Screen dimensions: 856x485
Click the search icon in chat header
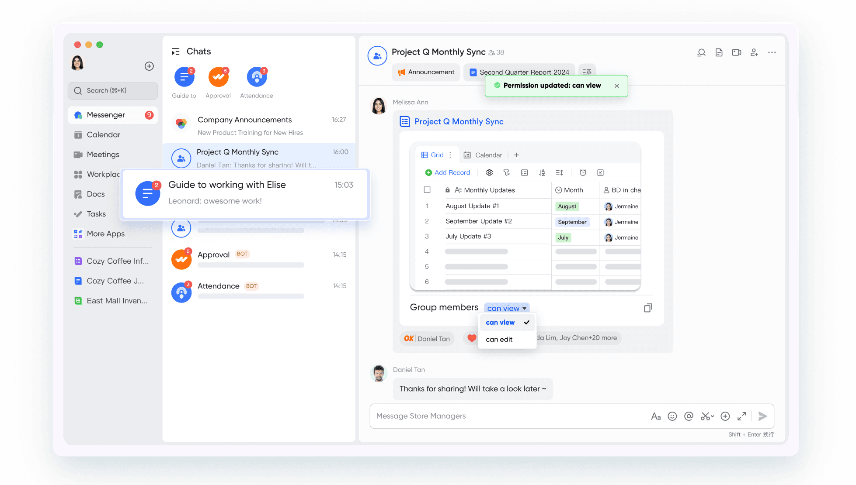(x=701, y=52)
